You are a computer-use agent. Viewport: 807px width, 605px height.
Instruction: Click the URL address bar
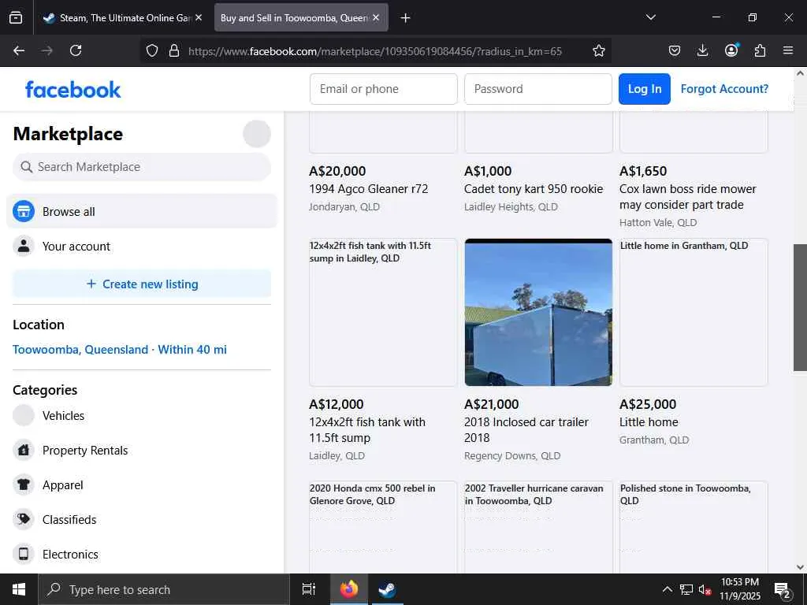(x=375, y=51)
